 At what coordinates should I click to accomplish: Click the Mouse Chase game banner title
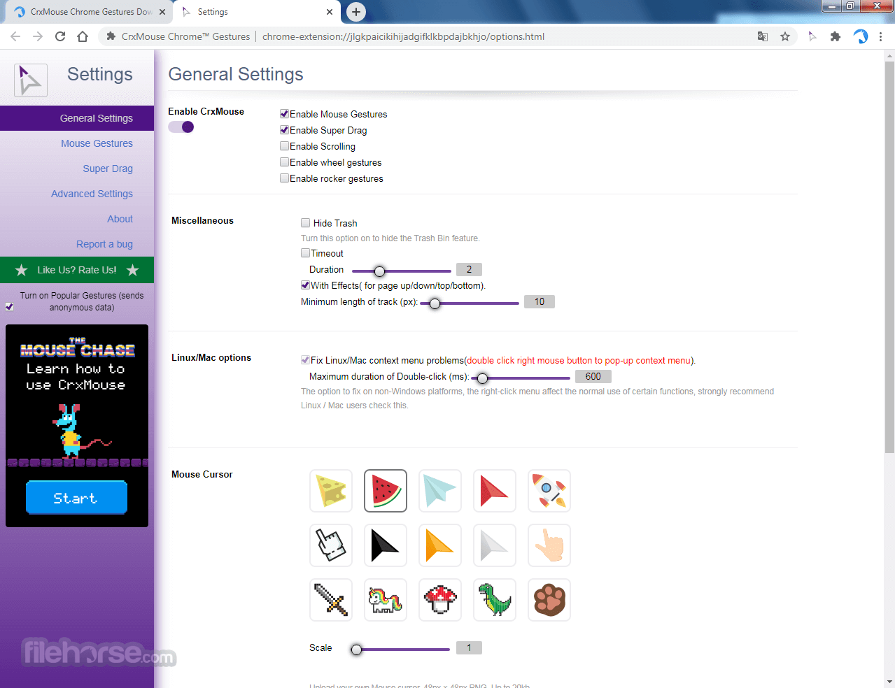77,349
